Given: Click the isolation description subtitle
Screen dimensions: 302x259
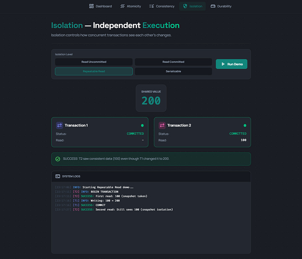Looking at the screenshot, I should [111, 35].
